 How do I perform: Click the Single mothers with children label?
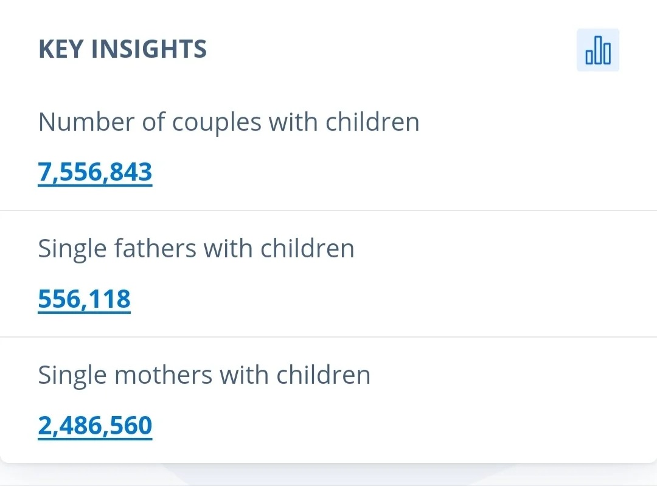(x=204, y=375)
